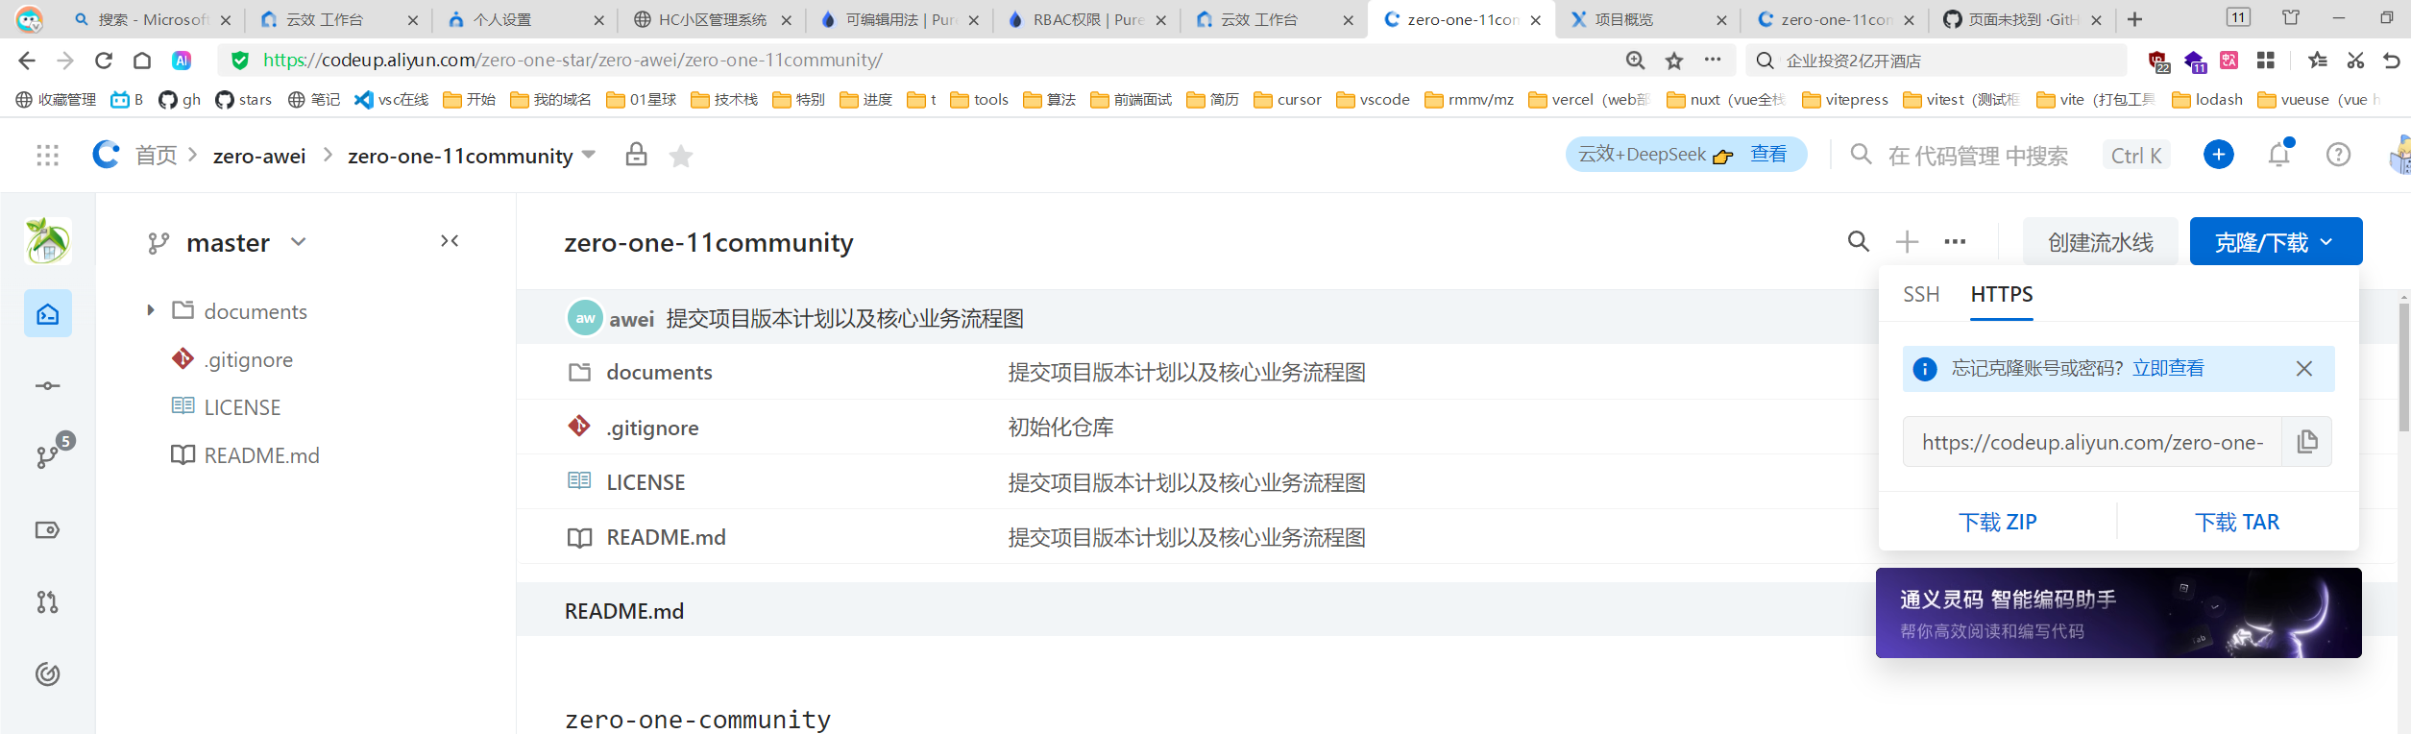The height and width of the screenshot is (734, 2411).
Task: Open the 通义灵码 assistant banner
Action: pos(2118,613)
